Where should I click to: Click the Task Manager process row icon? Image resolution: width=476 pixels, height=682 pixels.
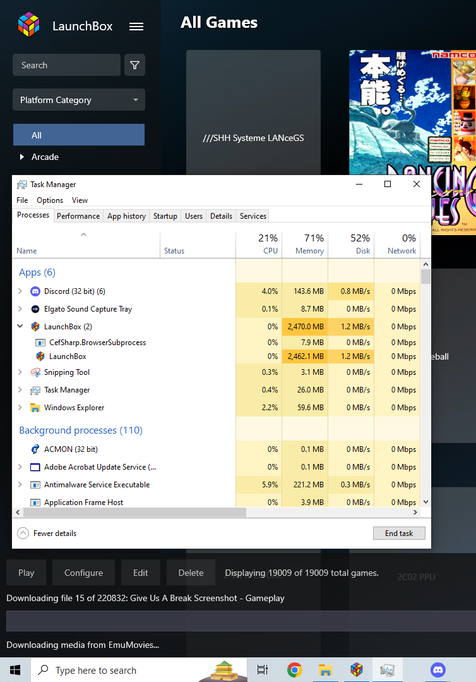(x=35, y=390)
